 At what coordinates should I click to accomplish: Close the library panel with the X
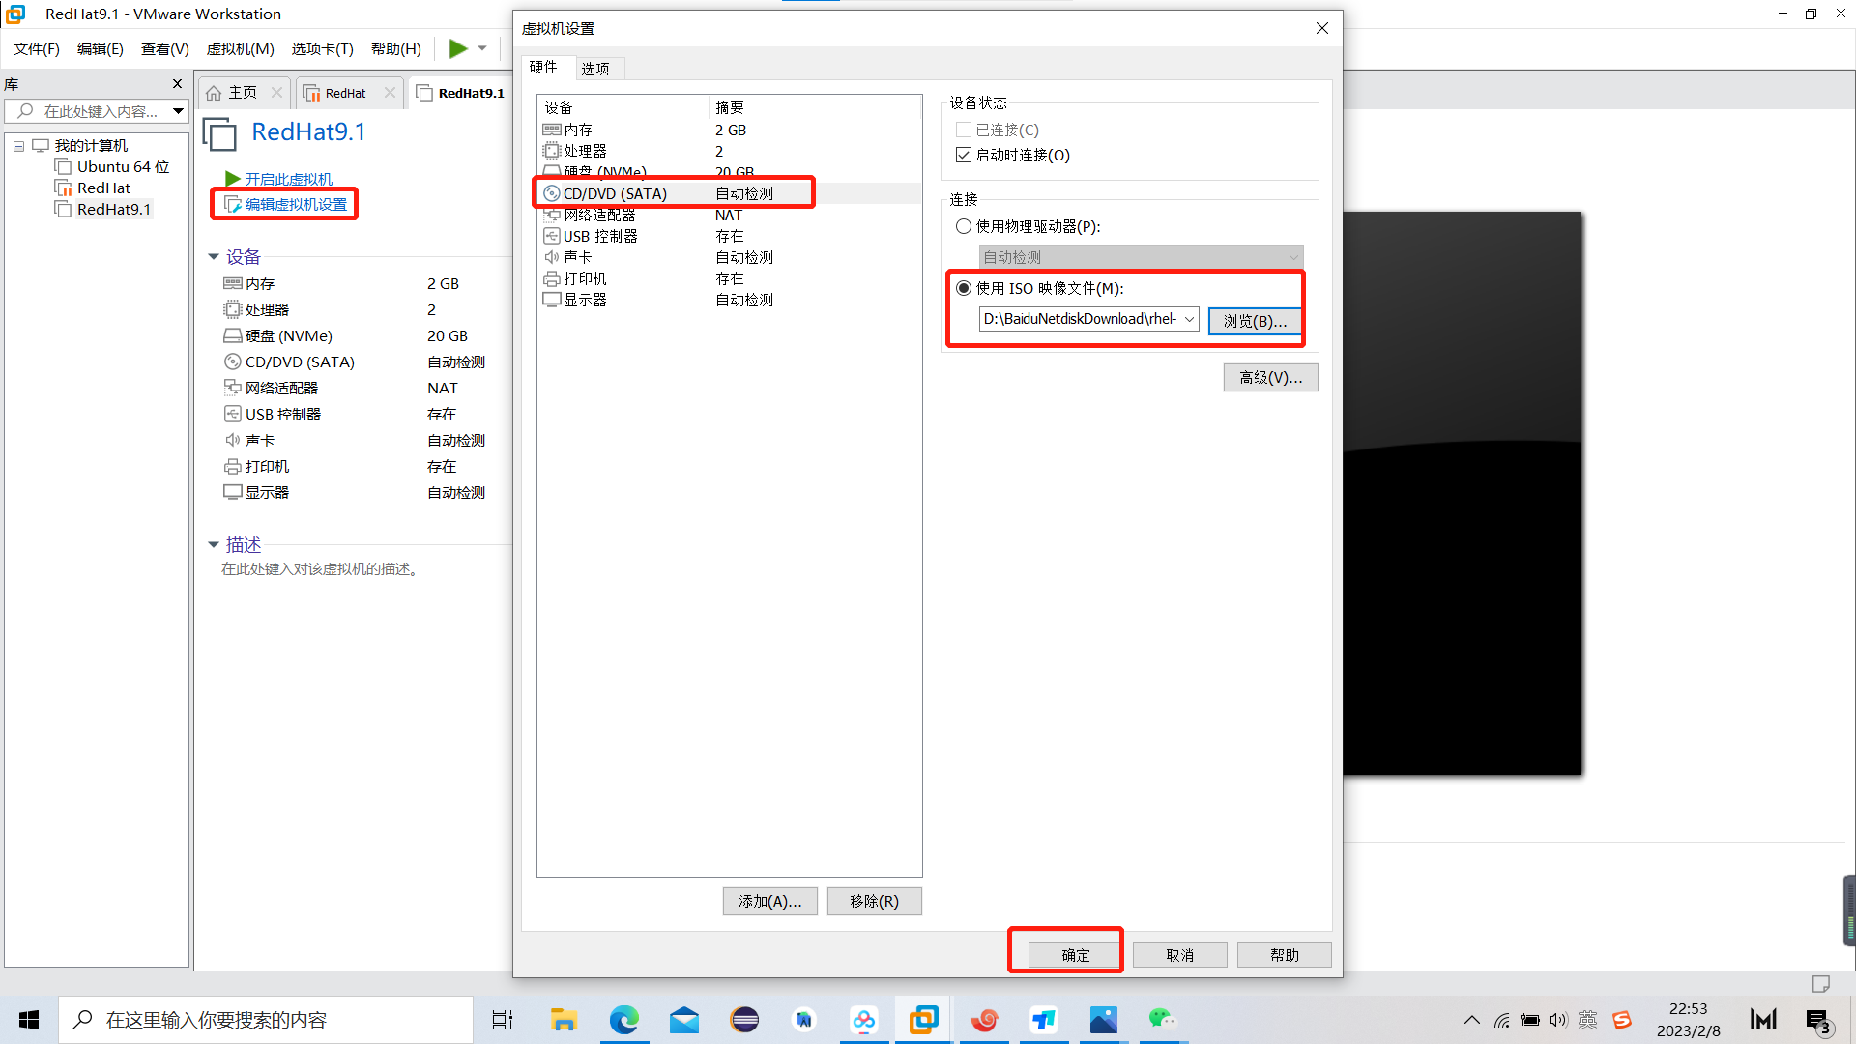[177, 84]
